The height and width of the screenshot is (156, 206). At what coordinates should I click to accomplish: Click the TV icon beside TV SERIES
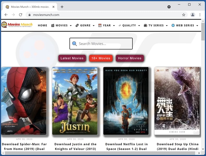coord(145,26)
